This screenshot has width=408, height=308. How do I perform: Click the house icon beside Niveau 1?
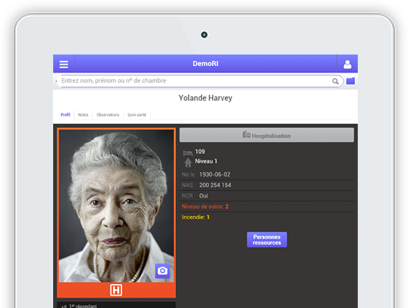pos(188,163)
